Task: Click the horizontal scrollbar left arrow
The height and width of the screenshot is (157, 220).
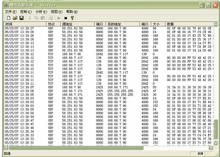Action: coord(6,148)
